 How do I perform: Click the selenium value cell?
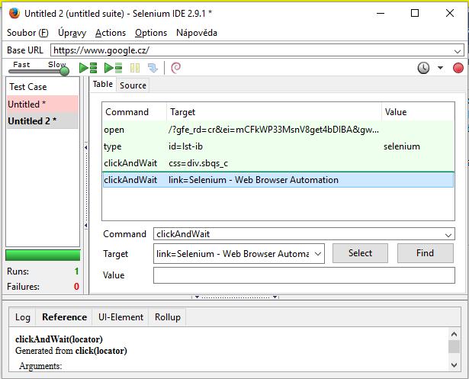pyautogui.click(x=402, y=146)
